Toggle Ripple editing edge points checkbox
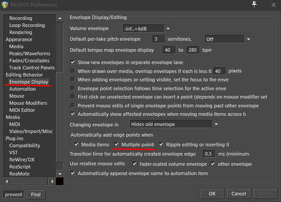The image size is (281, 202). 161,144
